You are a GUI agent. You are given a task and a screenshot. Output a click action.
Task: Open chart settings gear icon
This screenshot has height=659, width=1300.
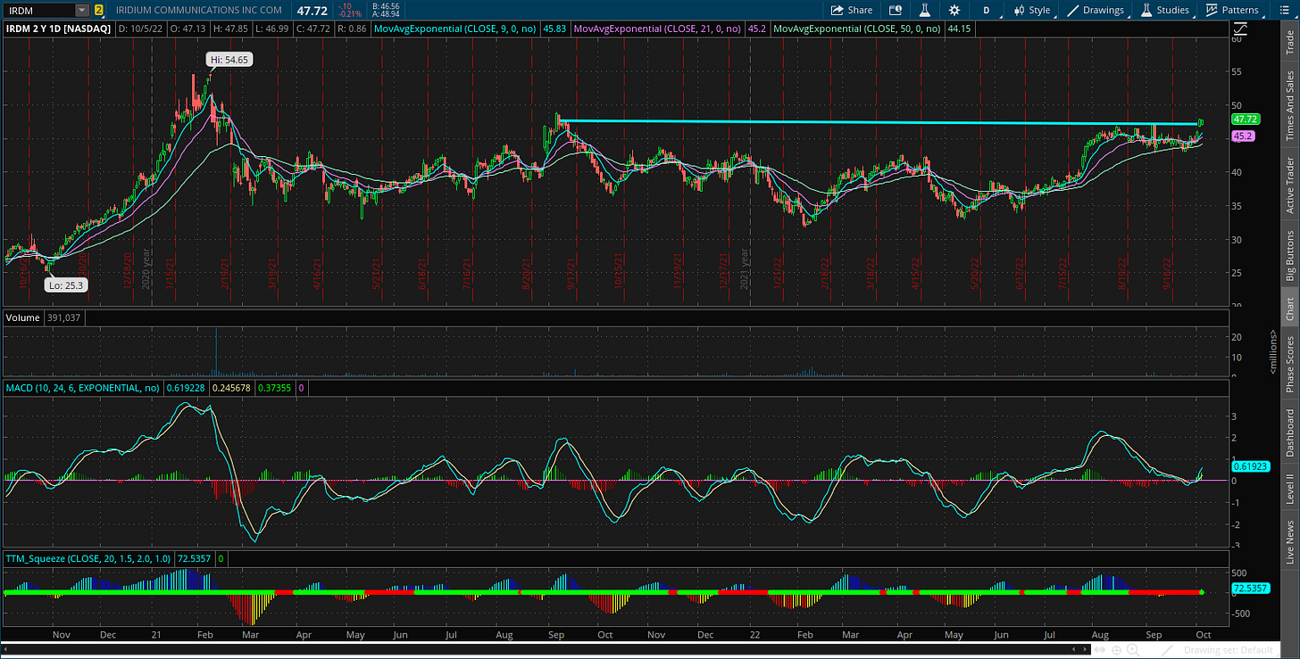(x=954, y=10)
